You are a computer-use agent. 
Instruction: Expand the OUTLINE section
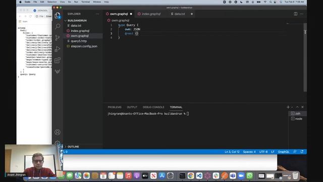73,147
